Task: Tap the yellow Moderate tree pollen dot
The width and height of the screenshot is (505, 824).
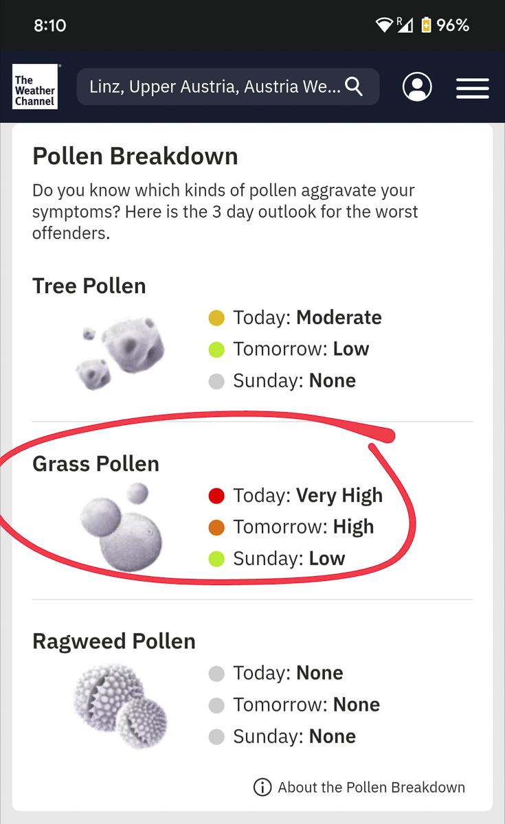Action: (216, 317)
